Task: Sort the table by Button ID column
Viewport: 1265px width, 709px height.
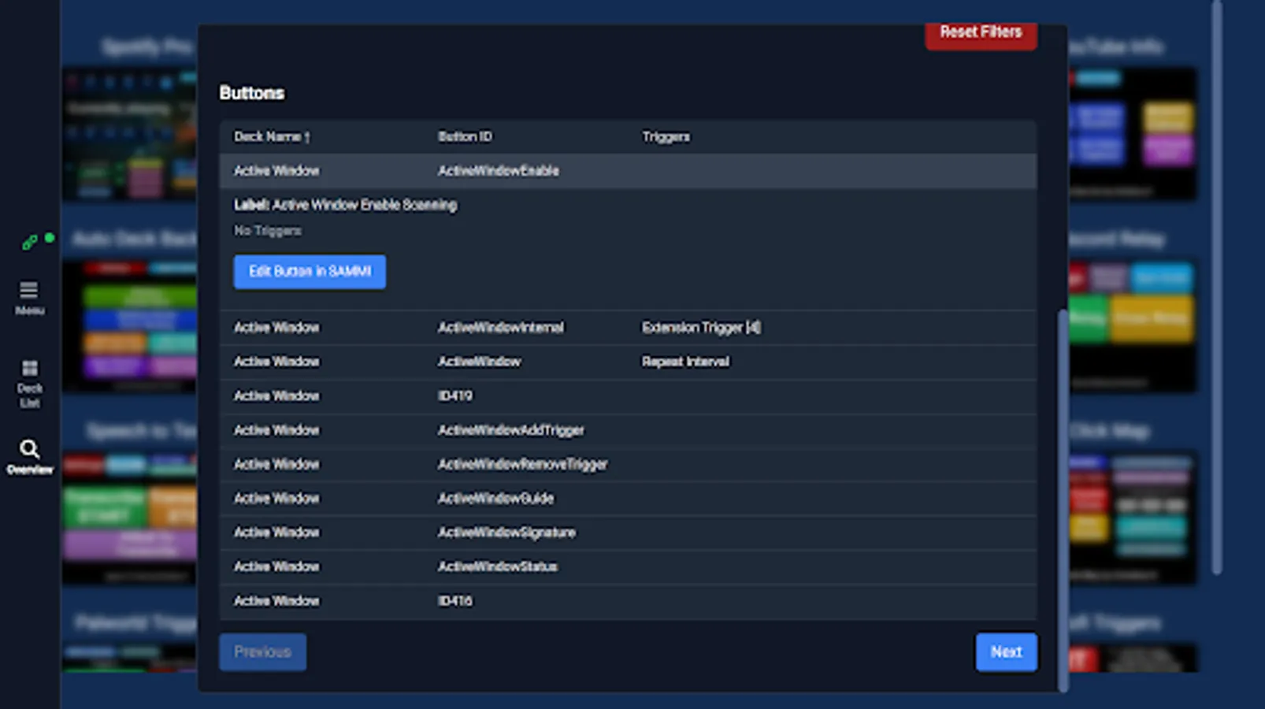Action: (x=466, y=136)
